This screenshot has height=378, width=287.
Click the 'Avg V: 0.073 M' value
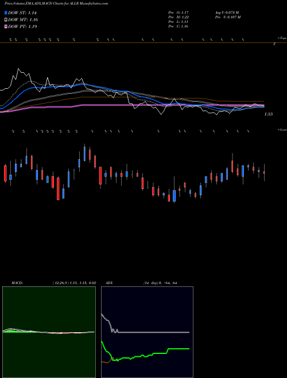click(227, 13)
